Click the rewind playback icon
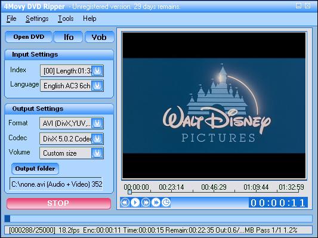 (125, 202)
